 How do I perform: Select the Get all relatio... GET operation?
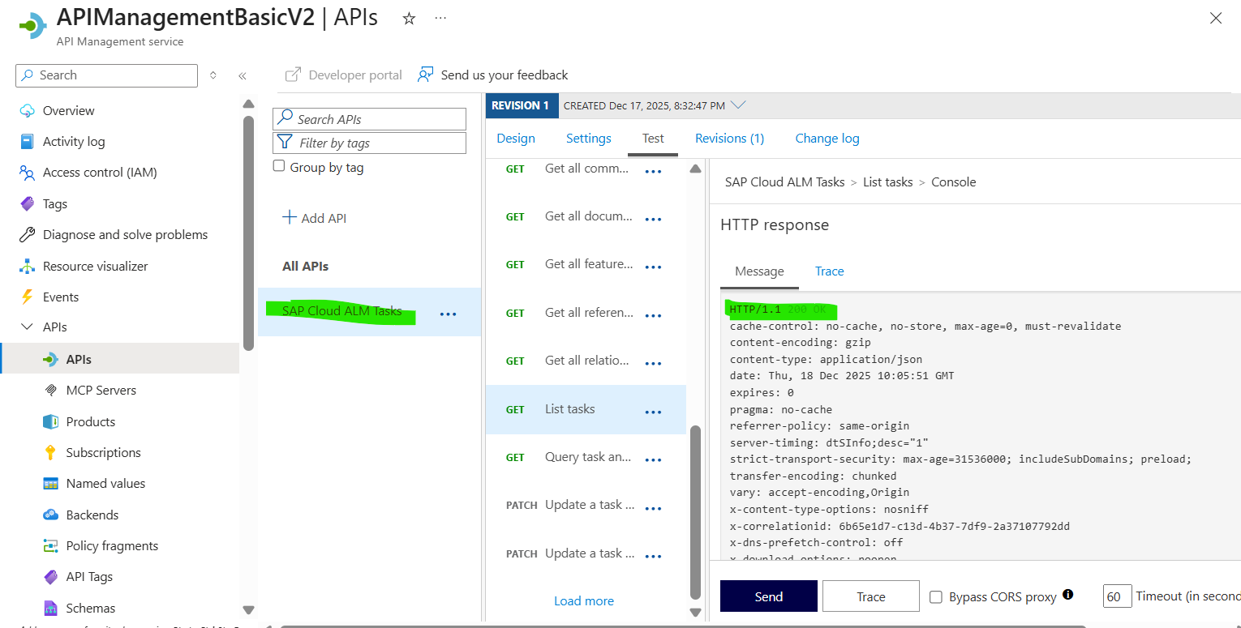pos(586,361)
